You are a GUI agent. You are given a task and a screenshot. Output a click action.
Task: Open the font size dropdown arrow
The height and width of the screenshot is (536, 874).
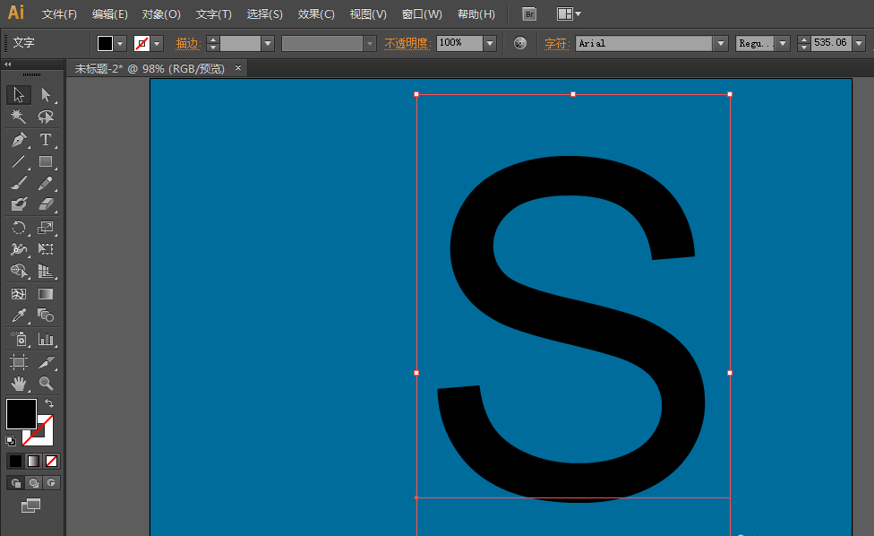[859, 43]
